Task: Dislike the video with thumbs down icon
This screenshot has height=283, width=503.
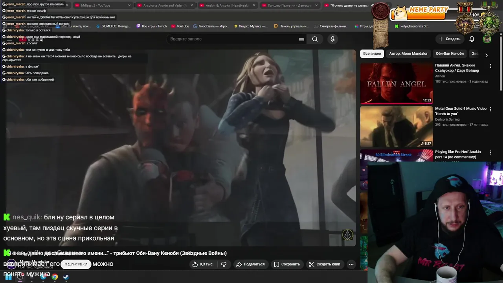Action: pos(224,264)
